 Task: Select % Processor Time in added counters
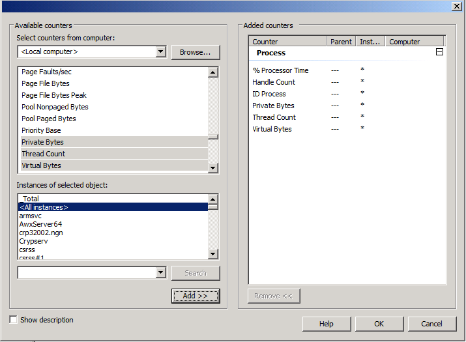(280, 70)
